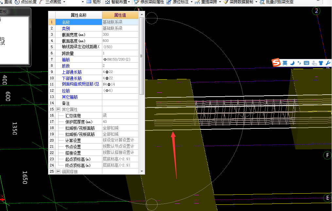Click the 上部通长筋 property name
The height and width of the screenshot is (211, 332).
click(72, 72)
